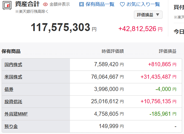
Task: Open the 米国株式 holdings link
Action: click(13, 77)
